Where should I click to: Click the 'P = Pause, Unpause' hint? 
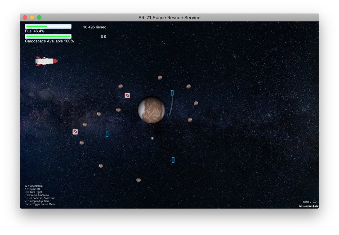coord(37,195)
